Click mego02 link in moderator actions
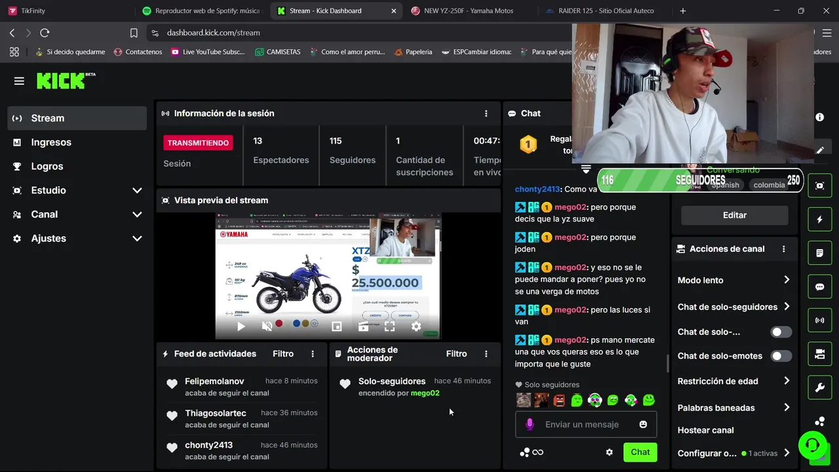 tap(425, 393)
